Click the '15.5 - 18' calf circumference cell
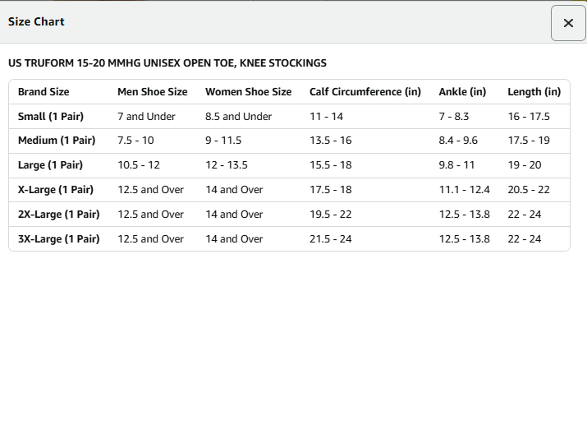 point(331,165)
